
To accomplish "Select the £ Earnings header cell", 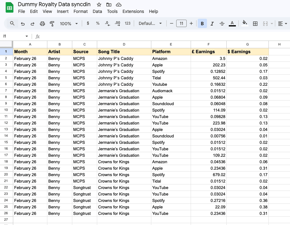I will [x=209, y=52].
